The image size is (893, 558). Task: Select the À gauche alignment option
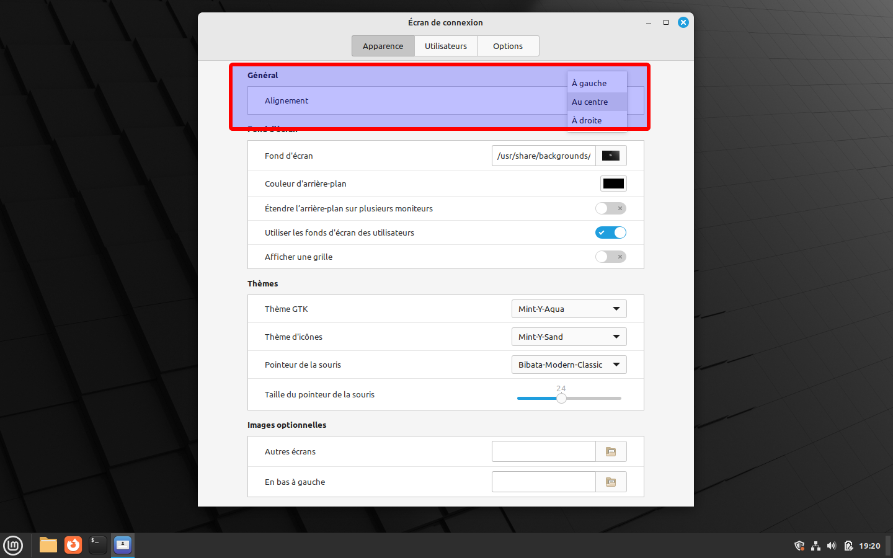pyautogui.click(x=590, y=83)
